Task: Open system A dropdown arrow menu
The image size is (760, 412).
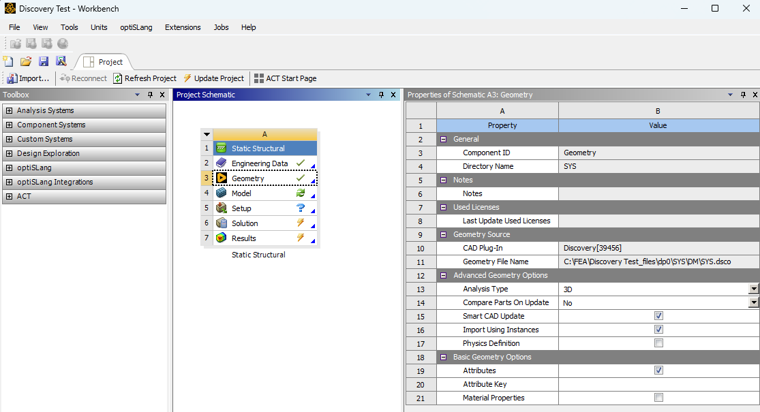Action: (x=207, y=134)
